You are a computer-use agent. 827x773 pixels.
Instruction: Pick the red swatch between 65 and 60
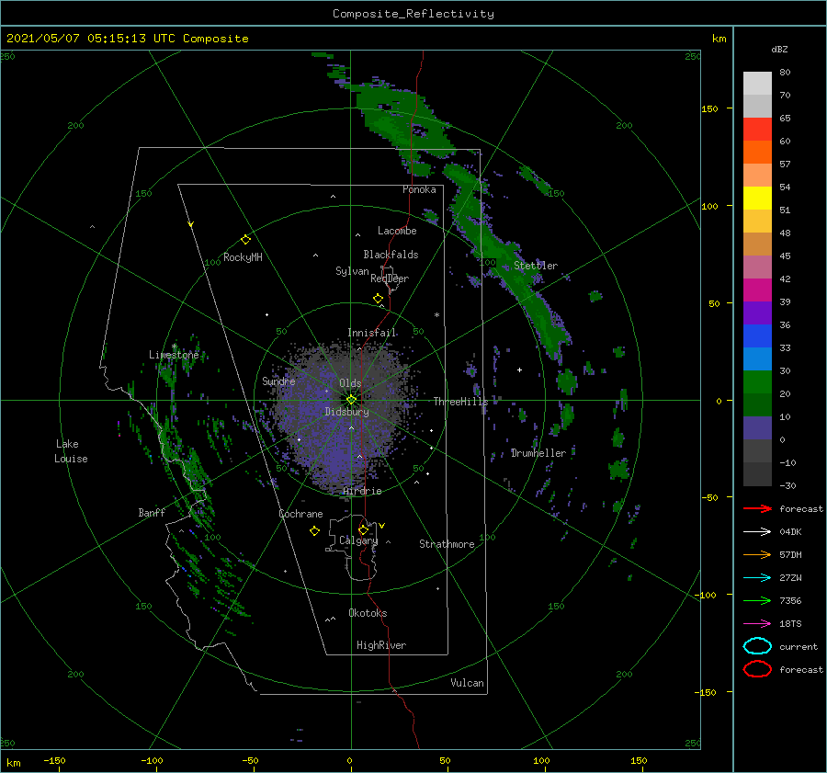pos(757,130)
